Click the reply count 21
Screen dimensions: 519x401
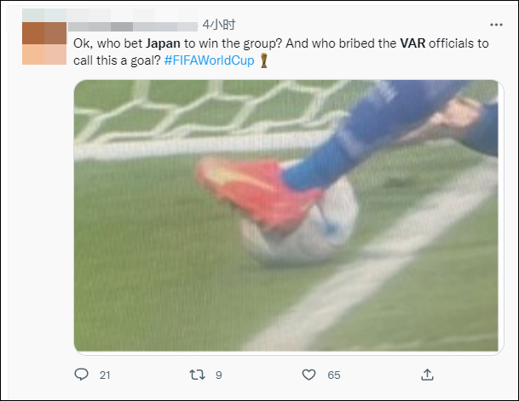pyautogui.click(x=106, y=375)
